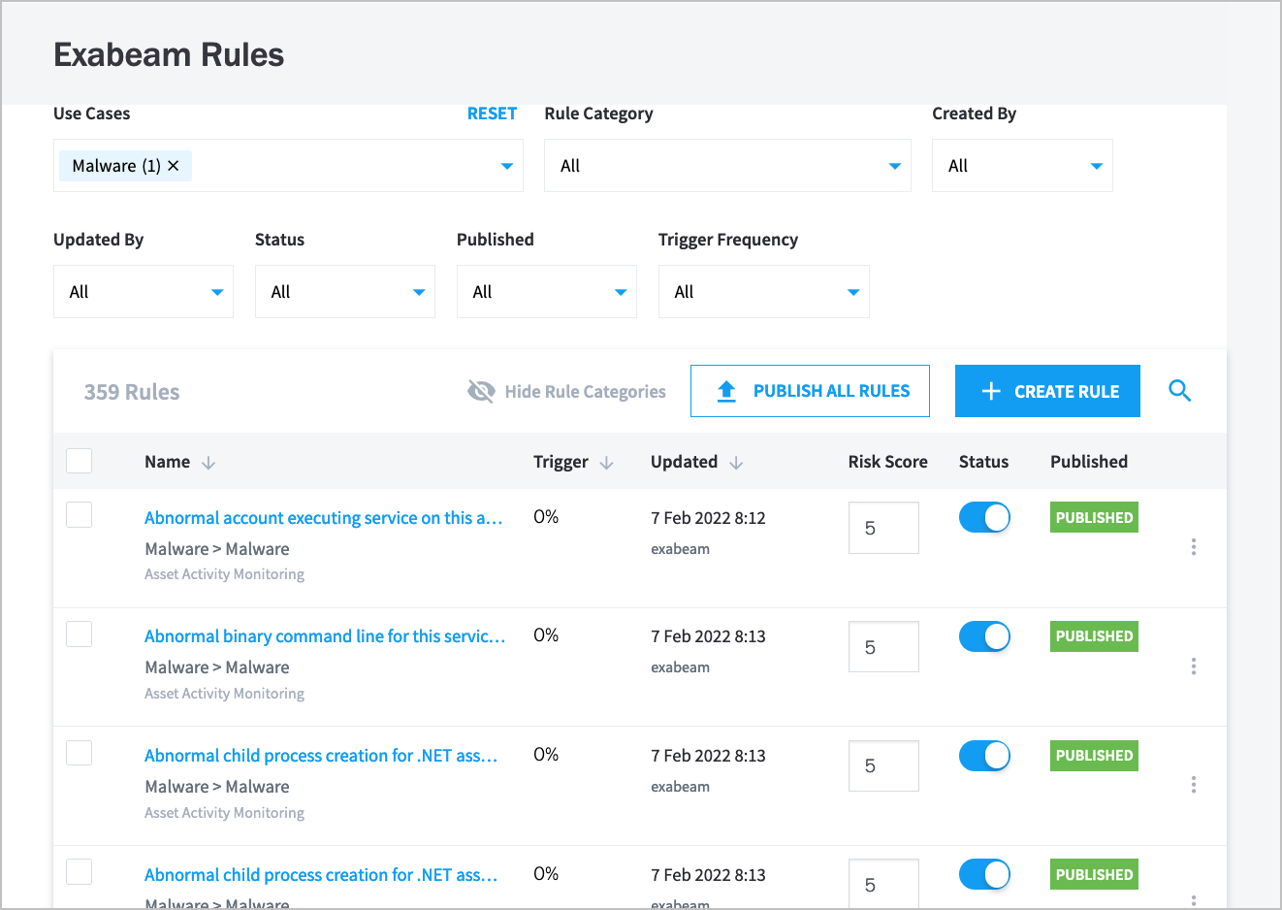Screen dimensions: 1282x910
Task: Click the Risk Score column header
Action: coord(887,462)
